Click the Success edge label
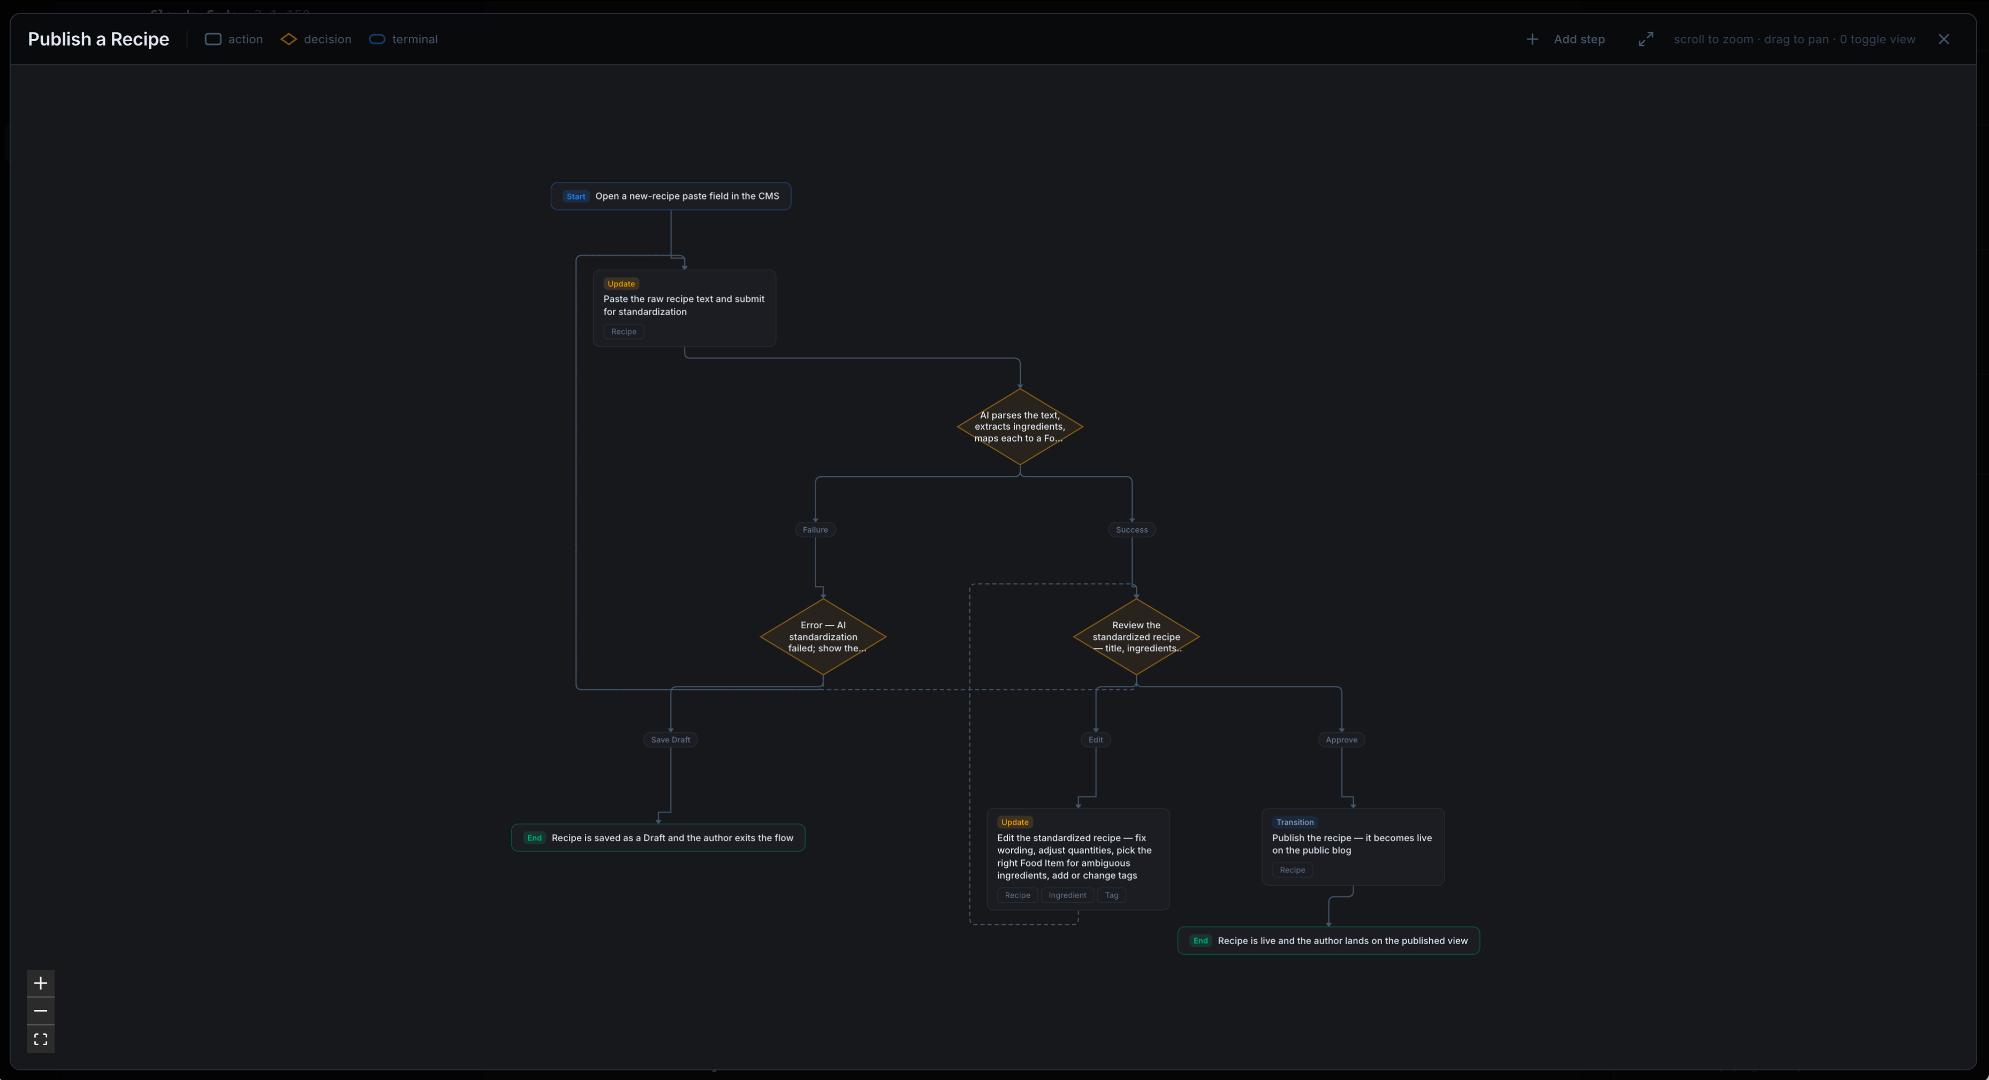This screenshot has height=1080, width=1989. point(1132,530)
